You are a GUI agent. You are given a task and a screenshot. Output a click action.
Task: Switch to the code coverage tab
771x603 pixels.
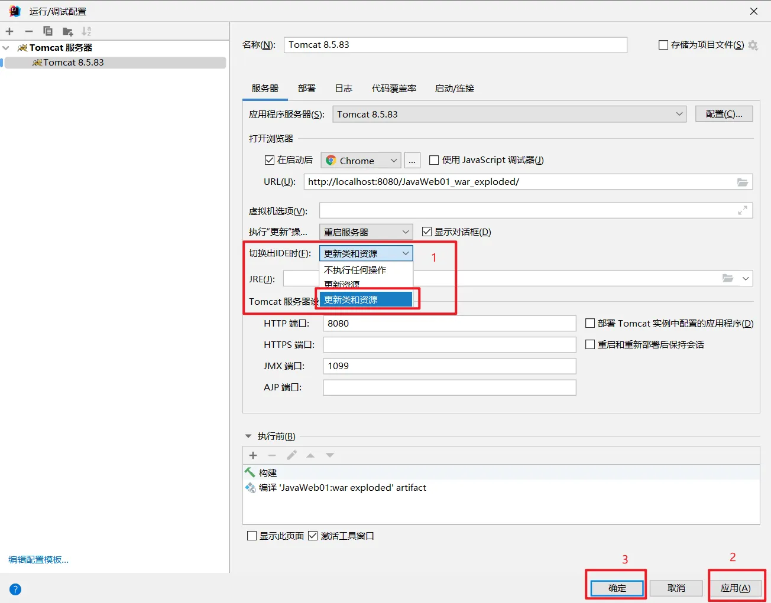[394, 89]
